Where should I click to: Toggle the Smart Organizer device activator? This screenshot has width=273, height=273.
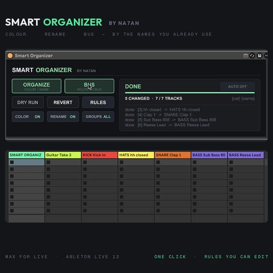coord(10,56)
